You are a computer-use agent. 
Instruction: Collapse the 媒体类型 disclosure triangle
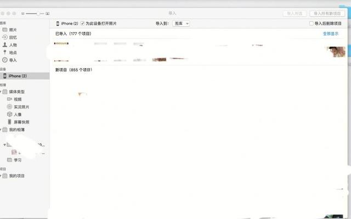(1, 91)
